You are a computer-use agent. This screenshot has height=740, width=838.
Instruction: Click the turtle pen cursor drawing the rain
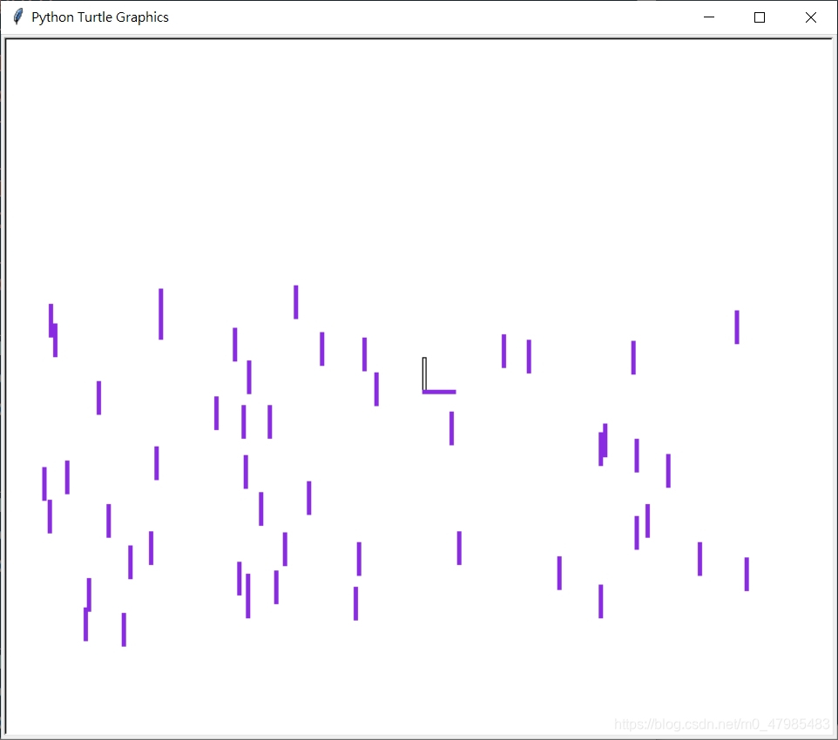[x=424, y=373]
